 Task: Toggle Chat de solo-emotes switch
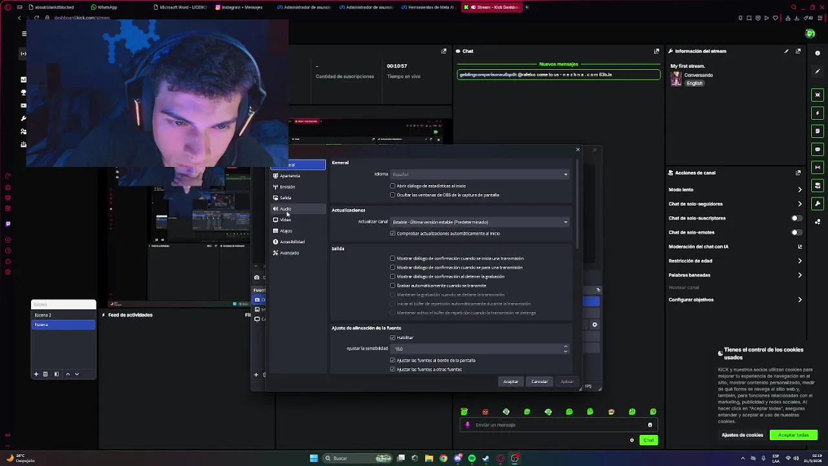click(797, 232)
